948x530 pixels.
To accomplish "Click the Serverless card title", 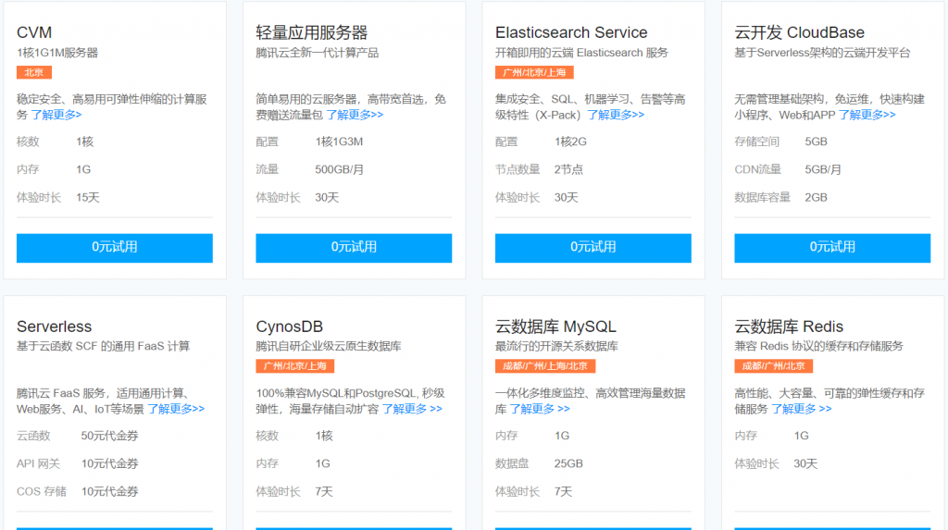I will click(54, 327).
